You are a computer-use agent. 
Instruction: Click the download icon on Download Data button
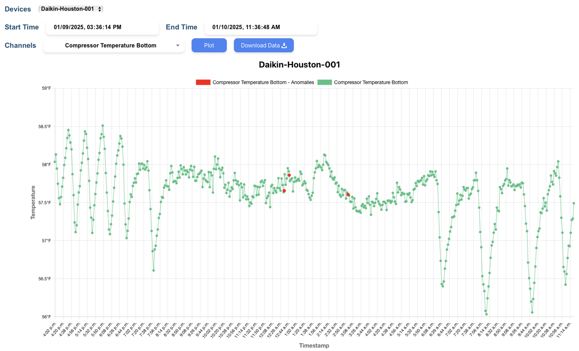[x=284, y=45]
